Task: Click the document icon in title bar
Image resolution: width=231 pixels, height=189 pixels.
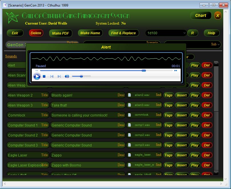Action: pyautogui.click(x=5, y=5)
